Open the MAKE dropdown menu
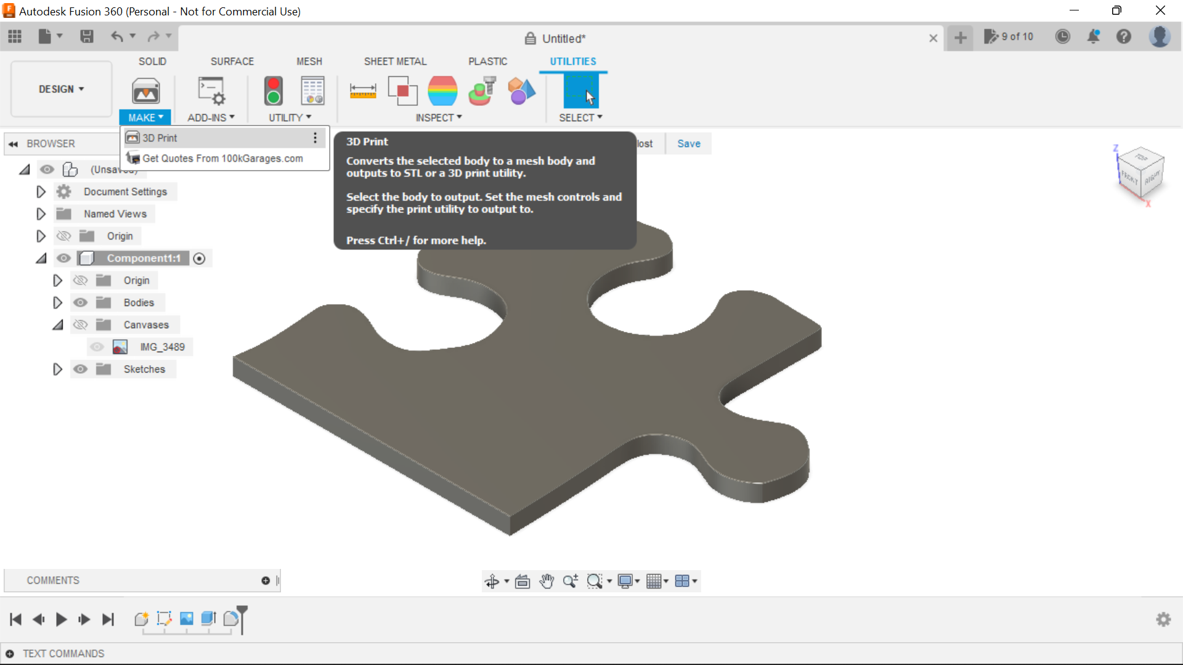Viewport: 1183px width, 665px height. coord(145,117)
